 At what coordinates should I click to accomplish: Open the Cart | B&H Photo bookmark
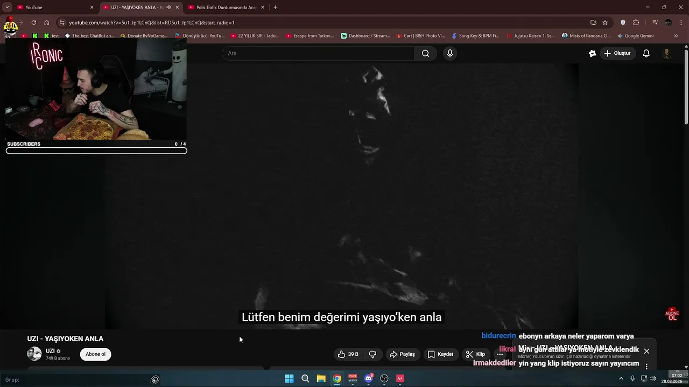tap(420, 36)
